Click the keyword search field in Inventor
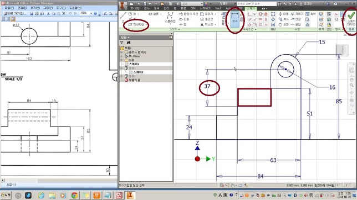357x200 pixels. tap(256, 4)
